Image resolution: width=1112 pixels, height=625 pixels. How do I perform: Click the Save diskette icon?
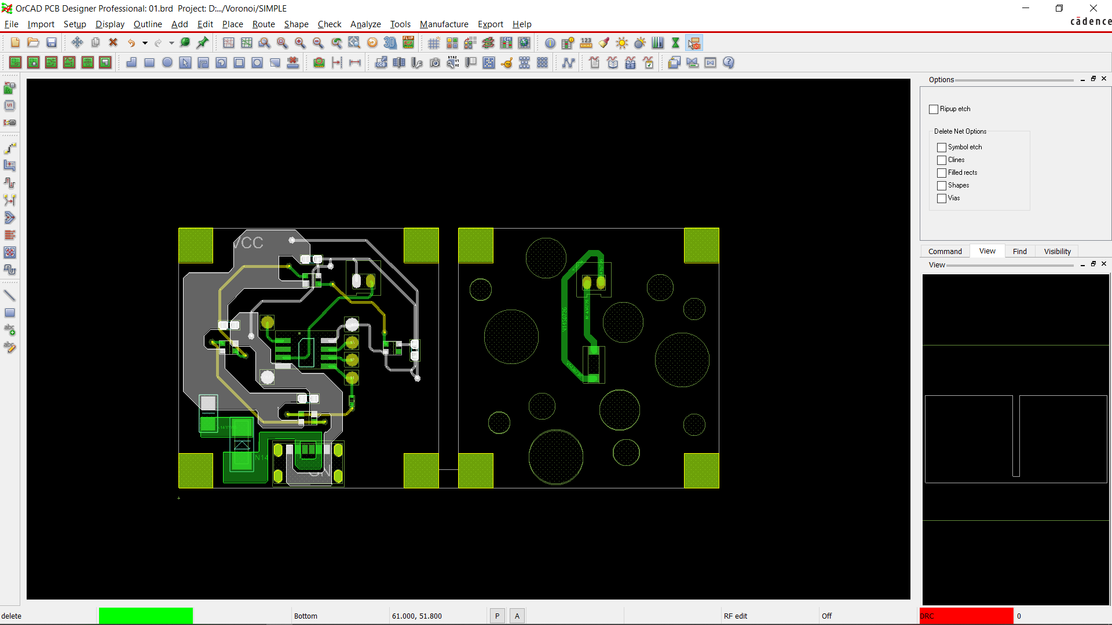point(52,43)
